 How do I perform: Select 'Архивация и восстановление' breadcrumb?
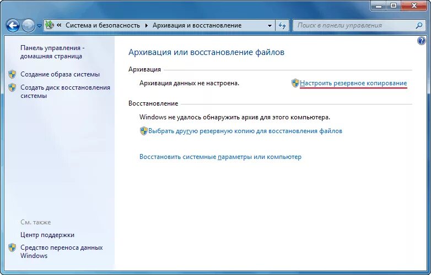pyautogui.click(x=197, y=25)
